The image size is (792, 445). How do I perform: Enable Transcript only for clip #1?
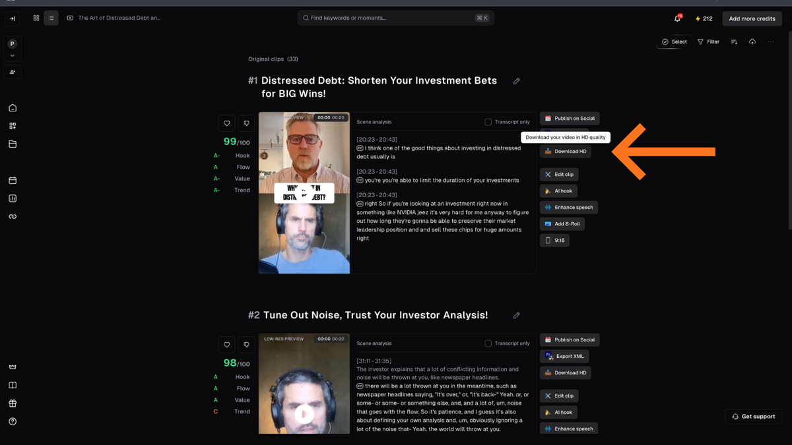(488, 122)
